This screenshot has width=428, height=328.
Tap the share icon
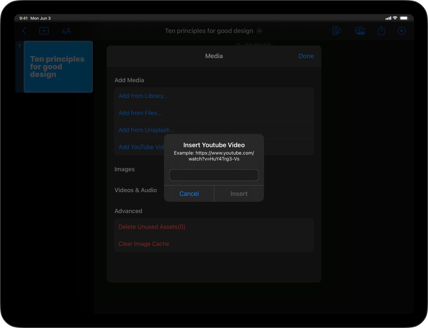[381, 30]
